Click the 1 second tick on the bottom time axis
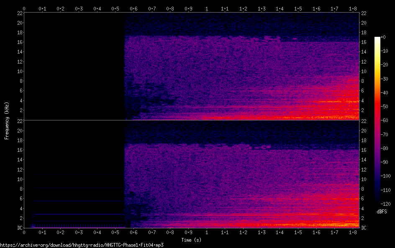This screenshot has width=395, height=248. click(207, 232)
